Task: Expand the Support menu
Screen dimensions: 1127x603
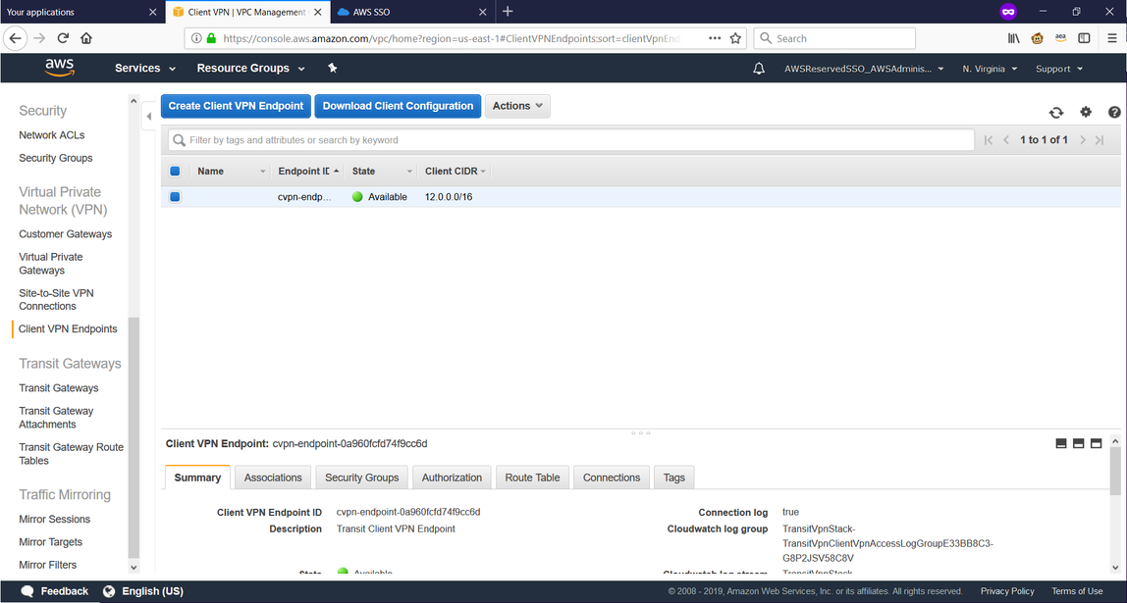Action: (1058, 69)
